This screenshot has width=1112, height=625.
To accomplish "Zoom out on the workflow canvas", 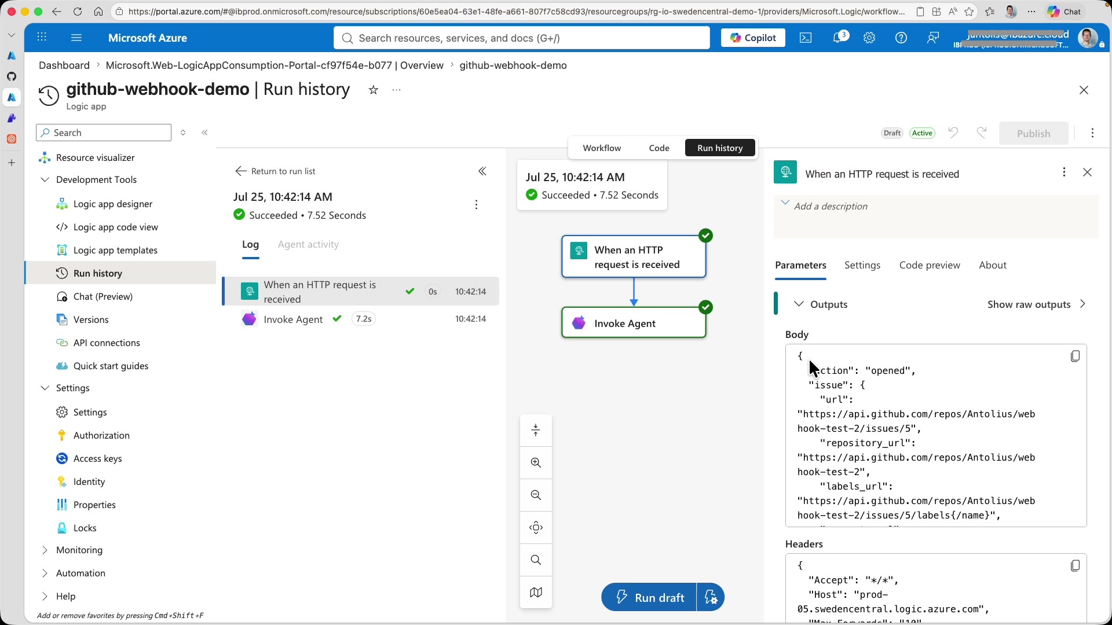I will [x=536, y=495].
